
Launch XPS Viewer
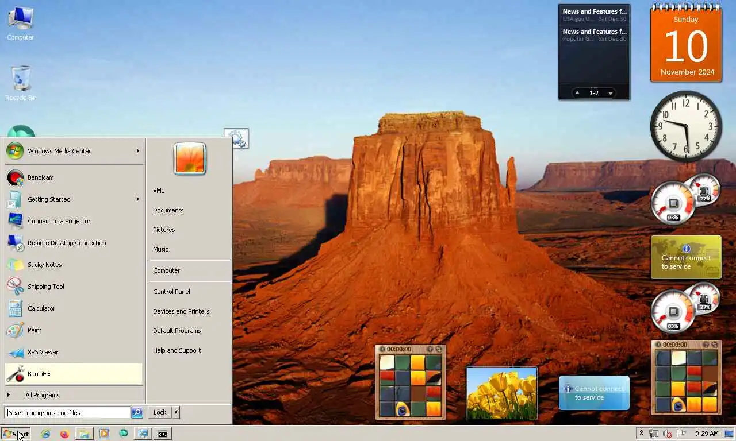[74, 352]
